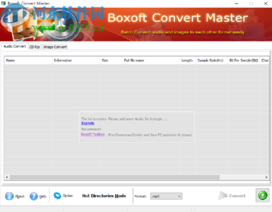Open the Format .mp3 dropdown
272x212 pixels.
pyautogui.click(x=166, y=196)
